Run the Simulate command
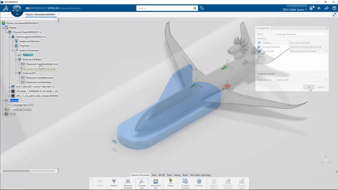This screenshot has width=338, height=190. tap(199, 183)
